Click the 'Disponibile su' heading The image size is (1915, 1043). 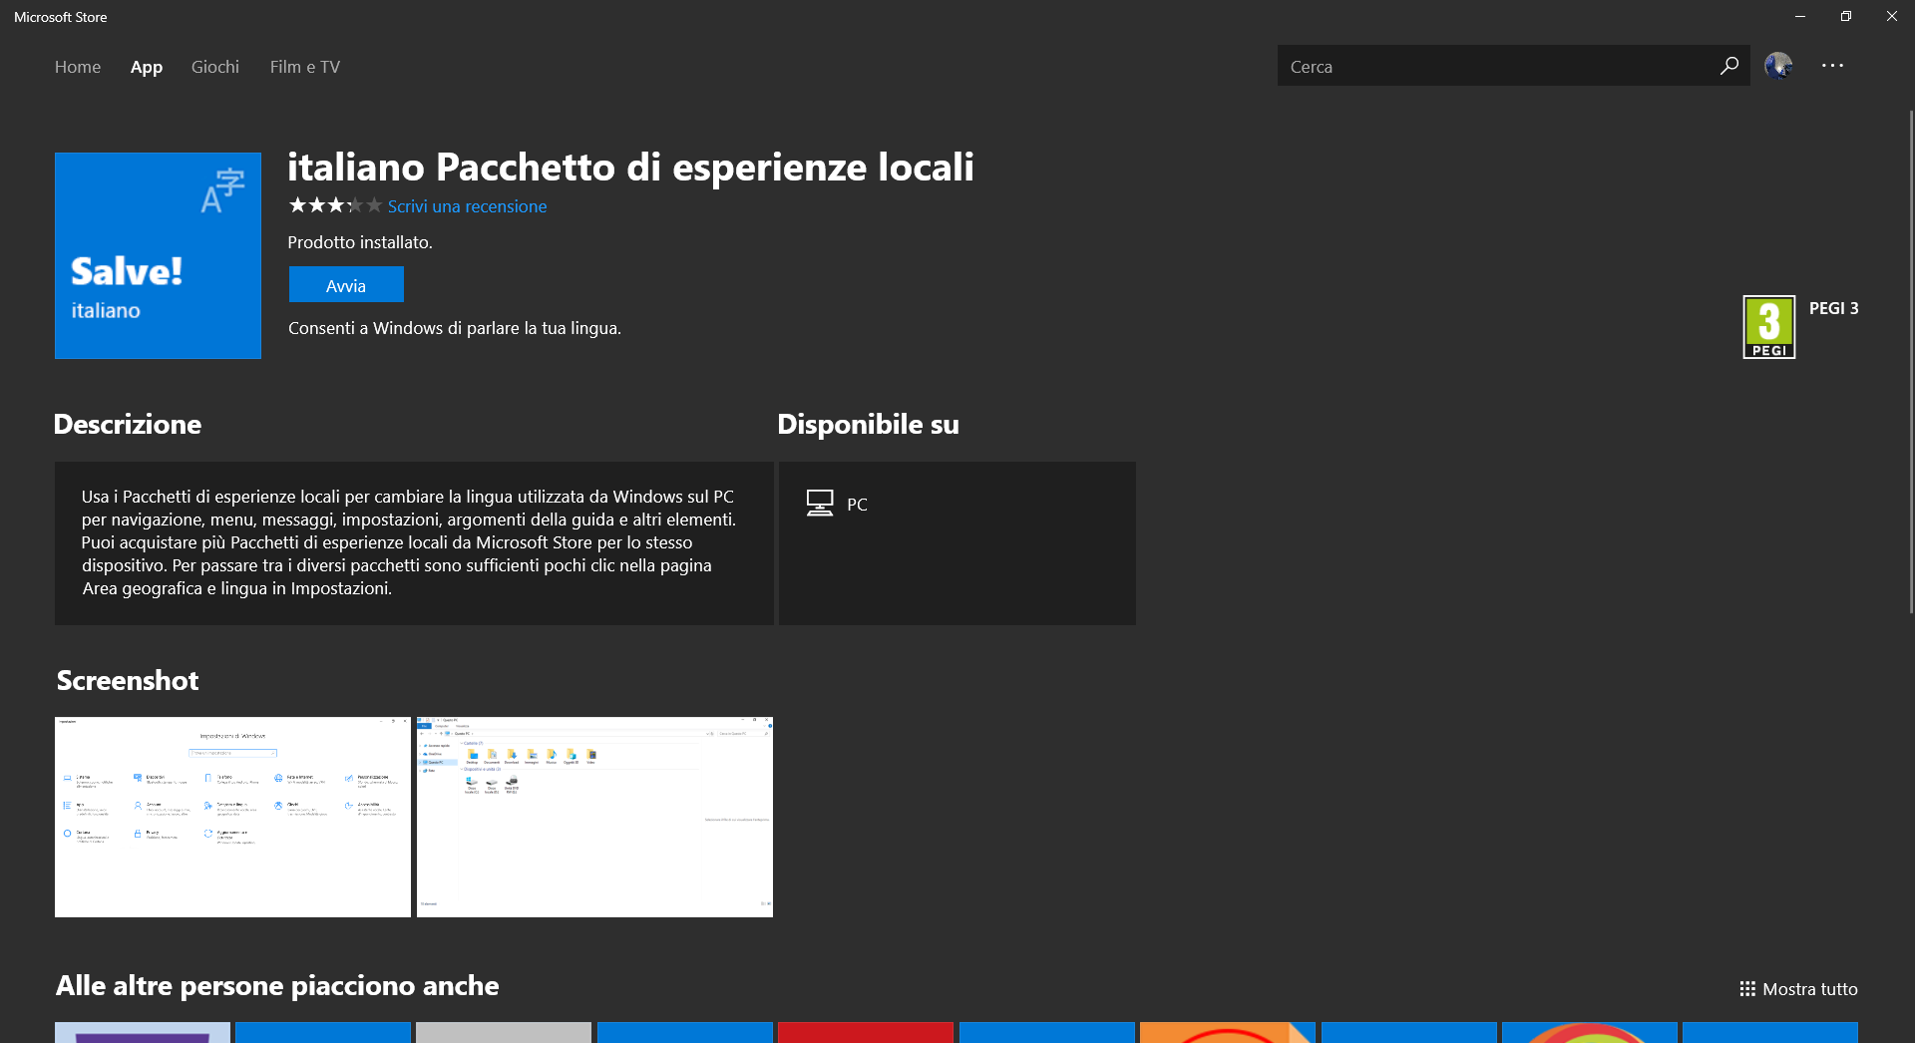point(868,424)
